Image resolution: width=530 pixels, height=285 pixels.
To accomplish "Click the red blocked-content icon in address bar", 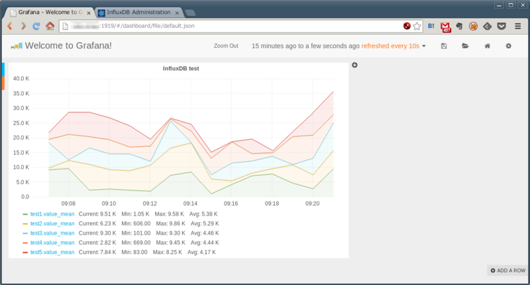I will [407, 26].
